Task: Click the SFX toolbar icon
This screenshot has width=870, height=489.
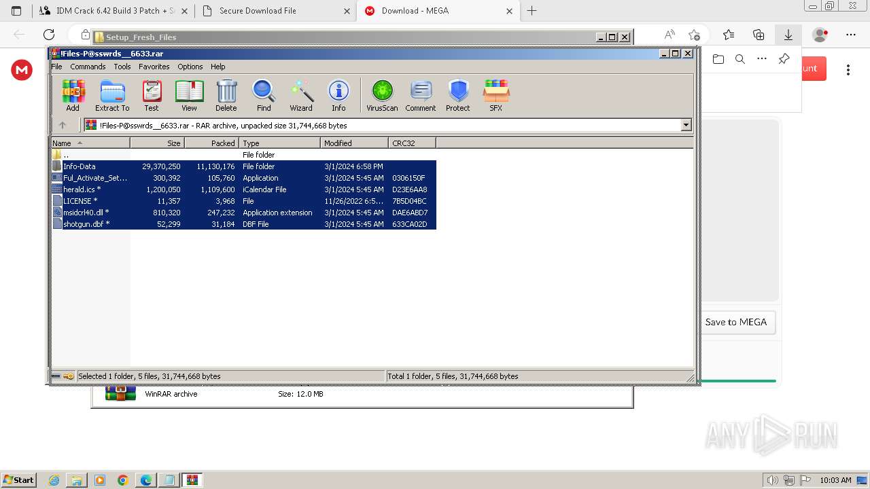Action: 496,95
